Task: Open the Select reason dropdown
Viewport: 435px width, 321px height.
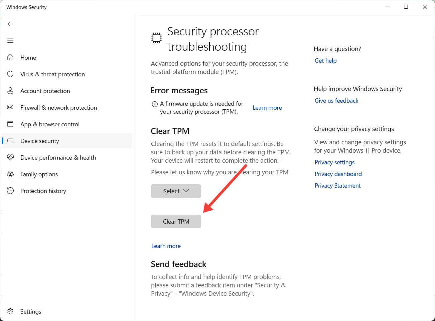Action: tap(176, 191)
